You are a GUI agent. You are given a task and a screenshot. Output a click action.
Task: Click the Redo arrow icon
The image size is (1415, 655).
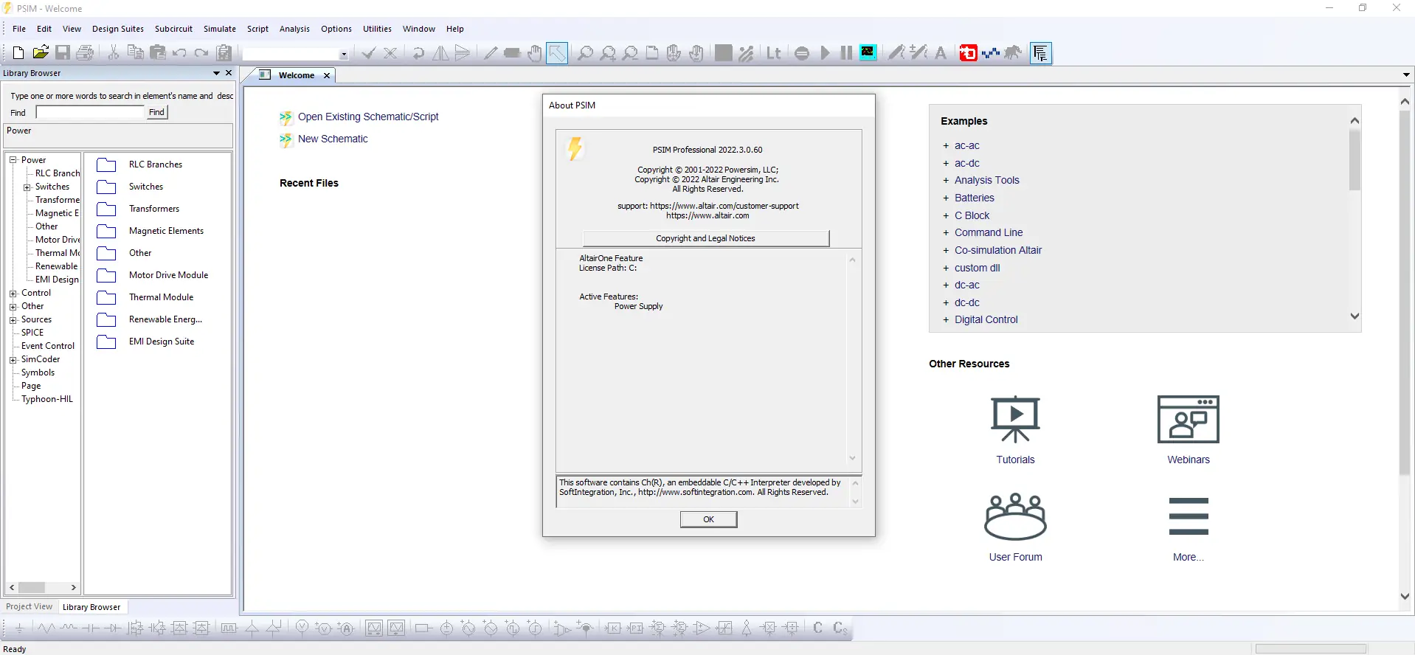201,53
